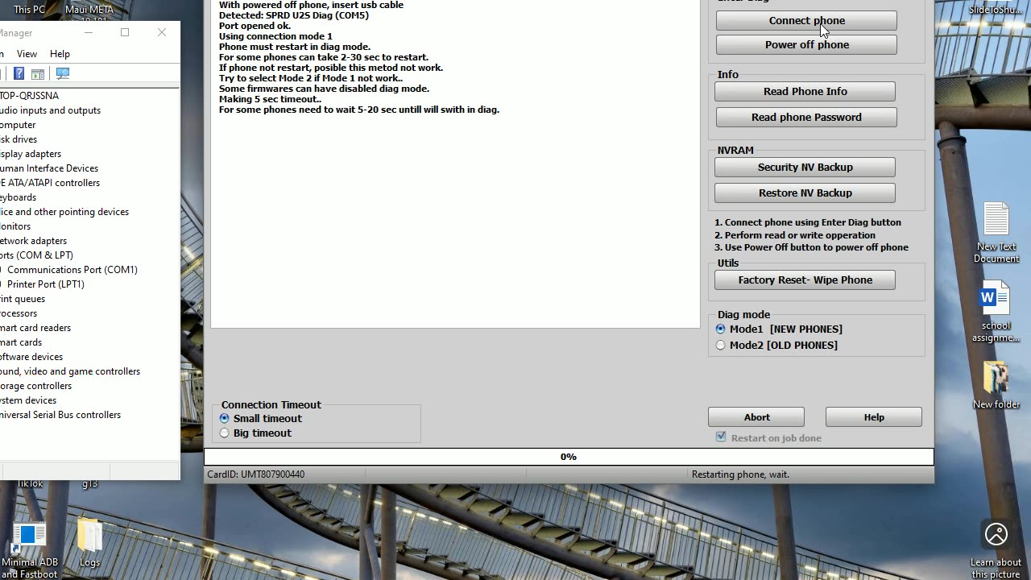Click Restore NV Backup button
The image size is (1031, 580).
[x=805, y=193]
